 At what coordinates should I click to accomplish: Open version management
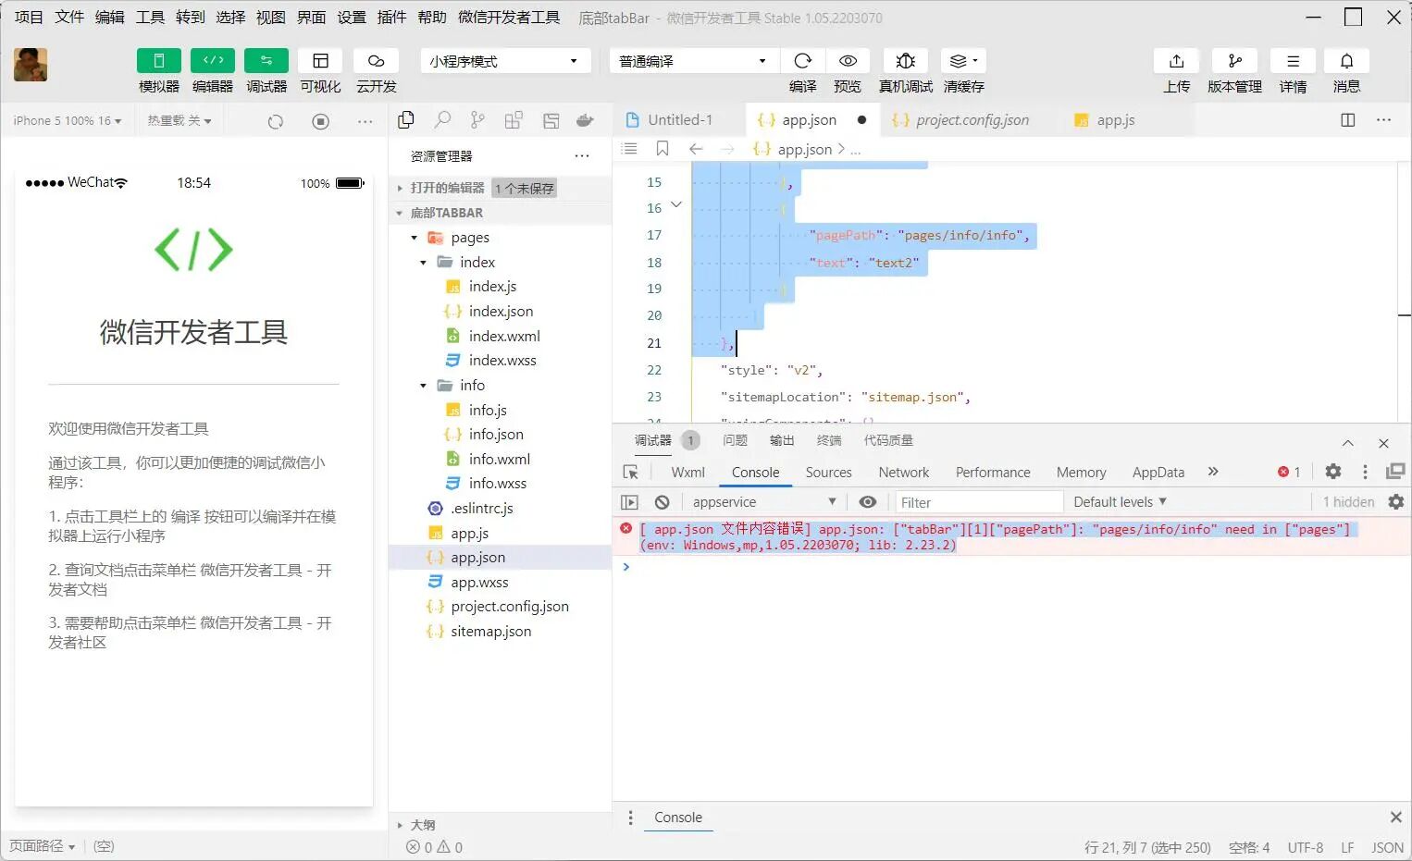pos(1234,61)
